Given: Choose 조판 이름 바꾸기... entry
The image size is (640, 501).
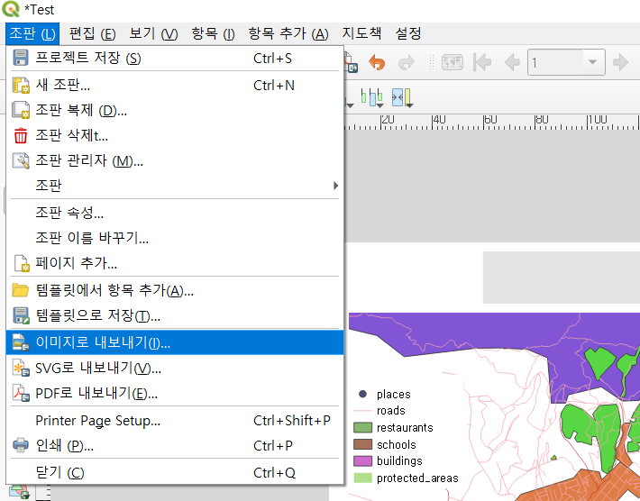Looking at the screenshot, I should 175,238.
